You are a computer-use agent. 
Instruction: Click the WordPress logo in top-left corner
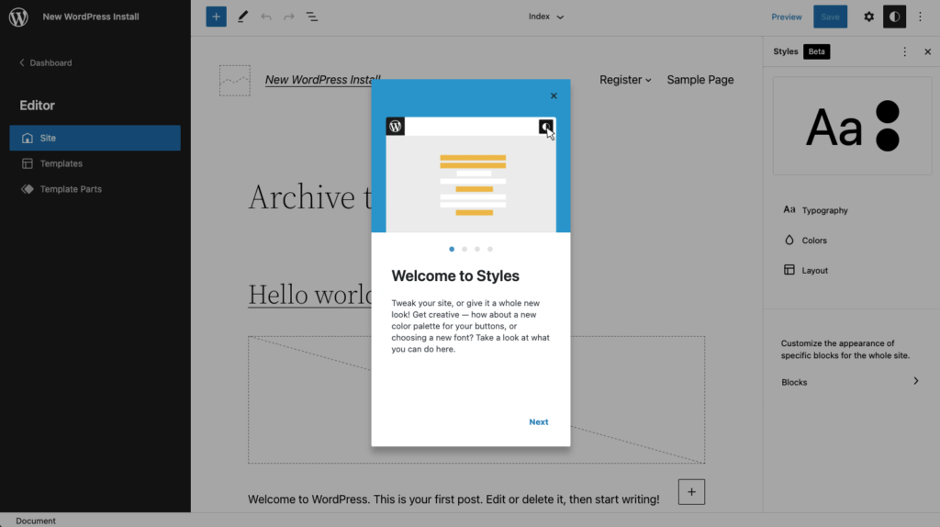[x=18, y=17]
